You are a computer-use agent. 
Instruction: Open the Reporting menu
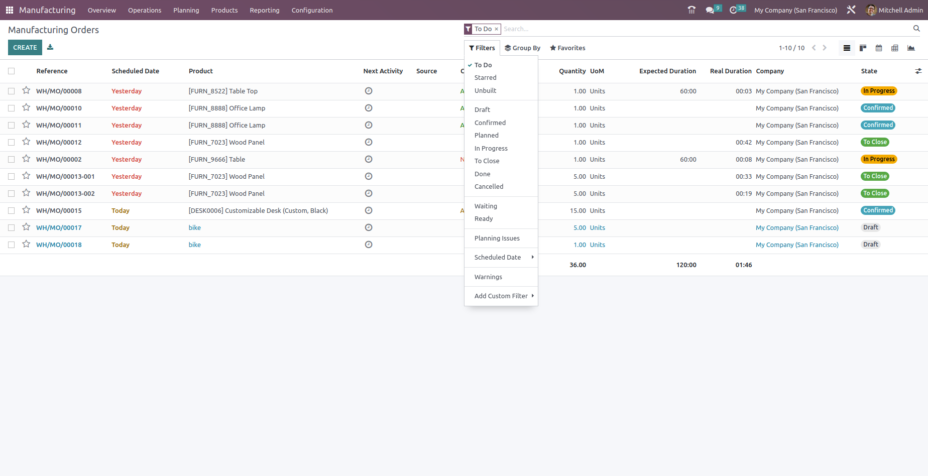pos(265,10)
